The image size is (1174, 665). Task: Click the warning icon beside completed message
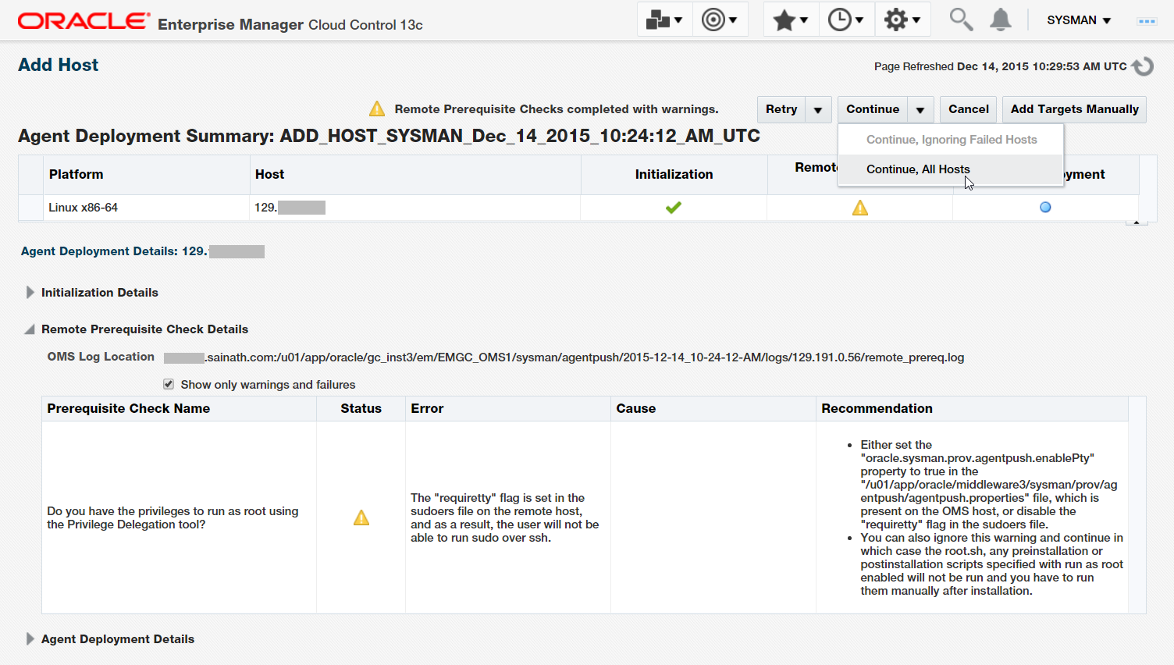tap(377, 108)
